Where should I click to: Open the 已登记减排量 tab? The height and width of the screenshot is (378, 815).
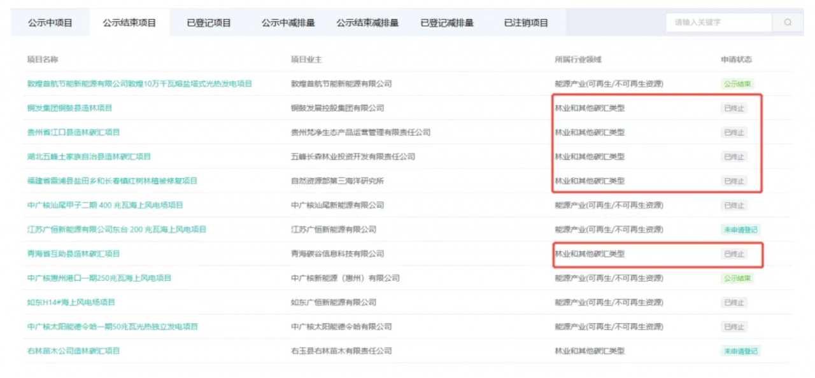click(x=447, y=23)
